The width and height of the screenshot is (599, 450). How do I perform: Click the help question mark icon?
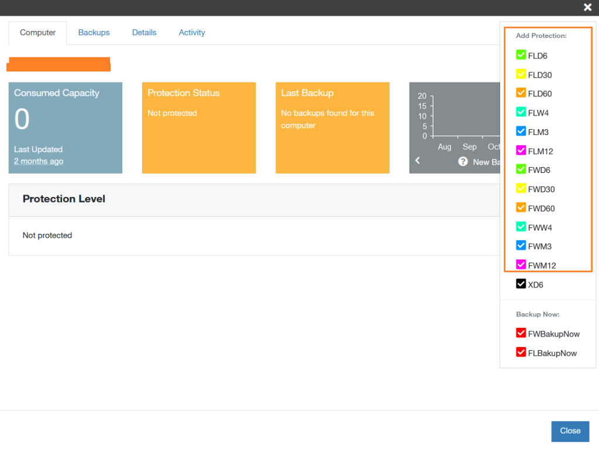pyautogui.click(x=463, y=161)
